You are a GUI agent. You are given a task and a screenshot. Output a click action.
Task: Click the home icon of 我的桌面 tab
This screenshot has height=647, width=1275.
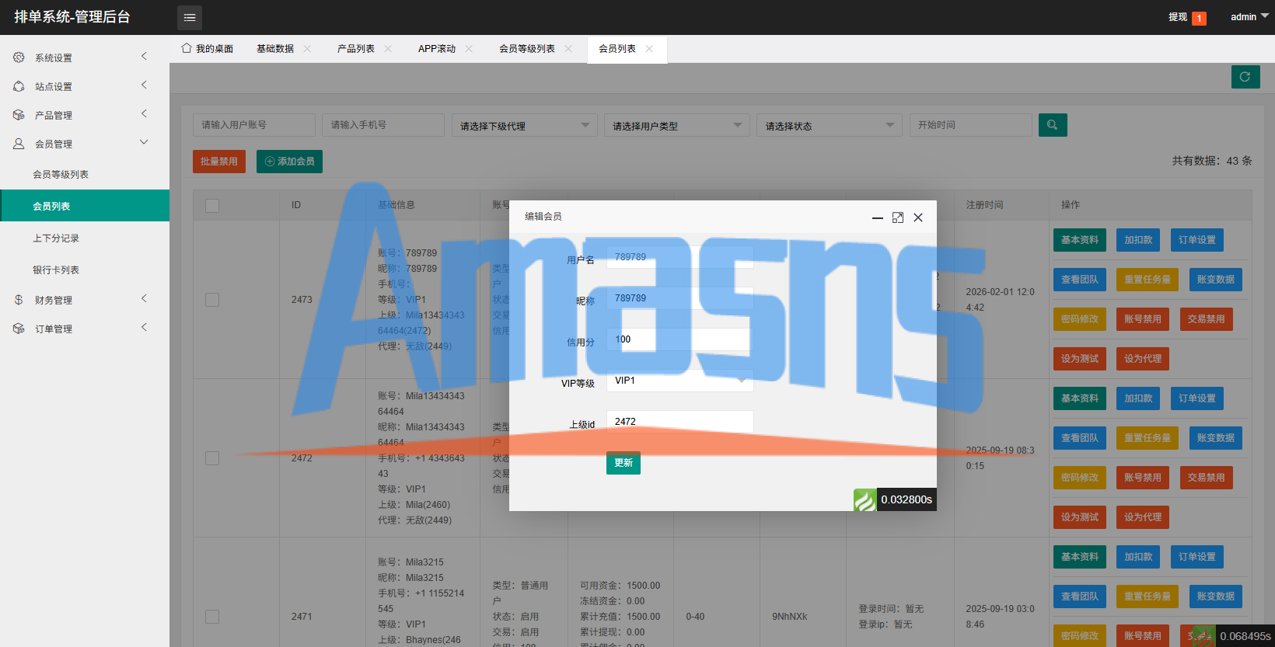click(x=187, y=48)
